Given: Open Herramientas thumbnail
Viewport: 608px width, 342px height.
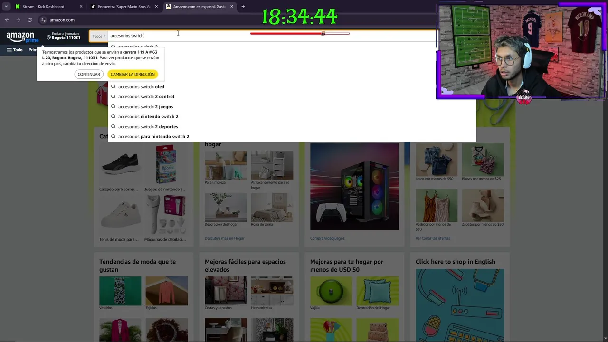Looking at the screenshot, I should point(272,291).
